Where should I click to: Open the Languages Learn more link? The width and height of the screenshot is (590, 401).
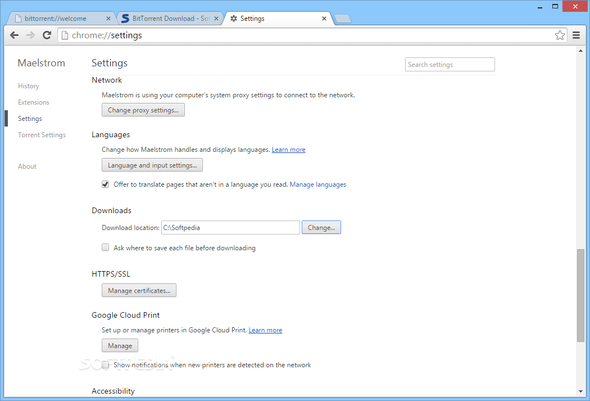click(289, 150)
